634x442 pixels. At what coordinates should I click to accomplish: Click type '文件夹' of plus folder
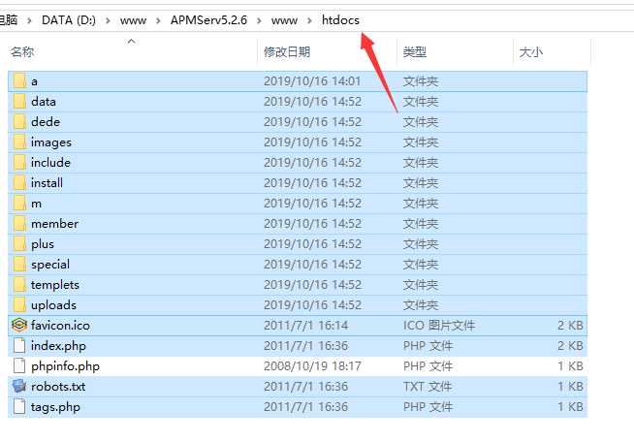click(x=421, y=244)
